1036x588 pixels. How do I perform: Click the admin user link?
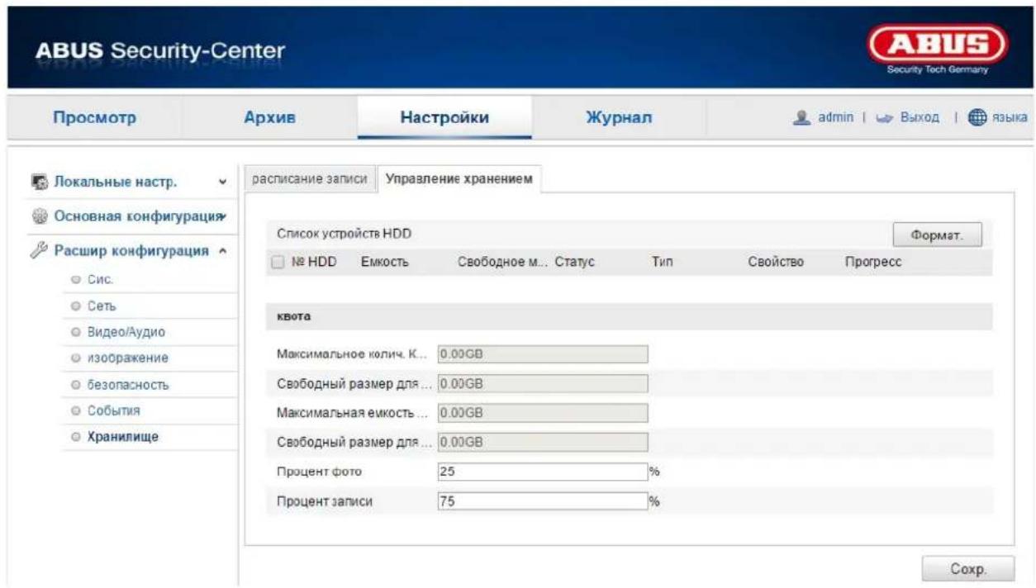[x=837, y=120]
